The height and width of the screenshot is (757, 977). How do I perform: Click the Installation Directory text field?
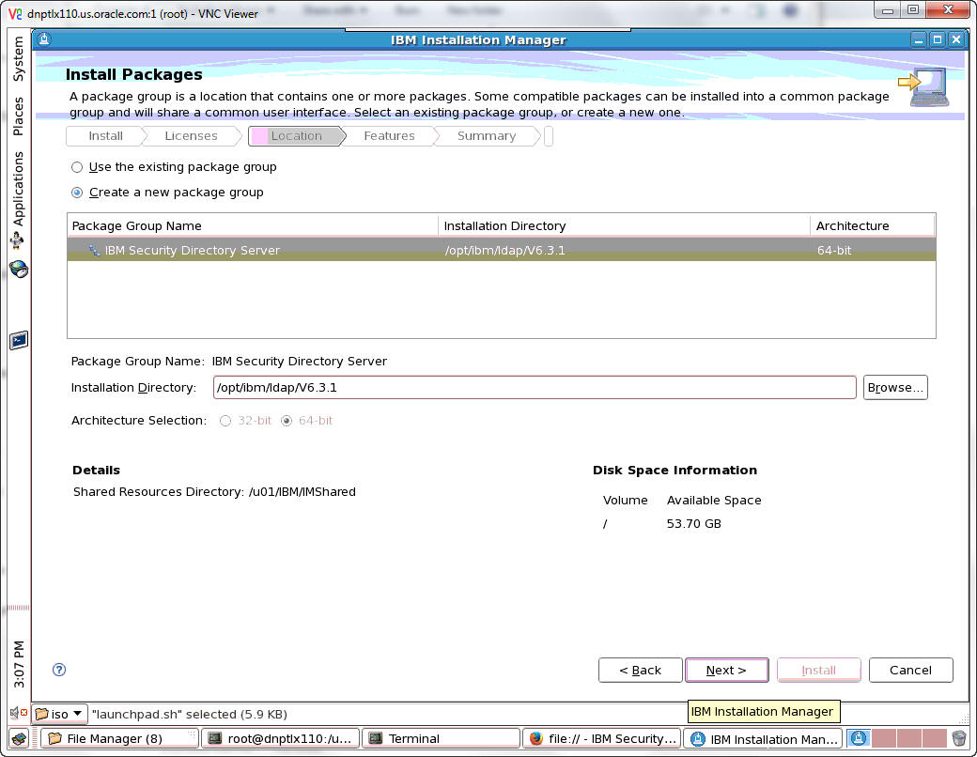pos(535,388)
